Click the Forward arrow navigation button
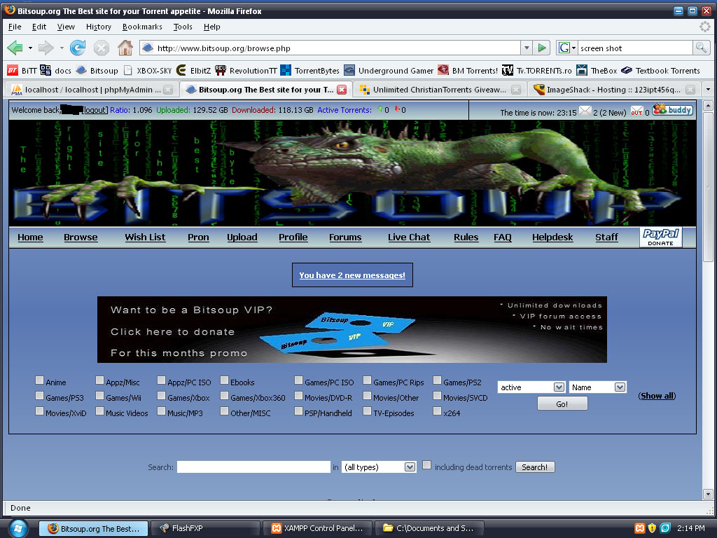This screenshot has width=717, height=538. [46, 48]
